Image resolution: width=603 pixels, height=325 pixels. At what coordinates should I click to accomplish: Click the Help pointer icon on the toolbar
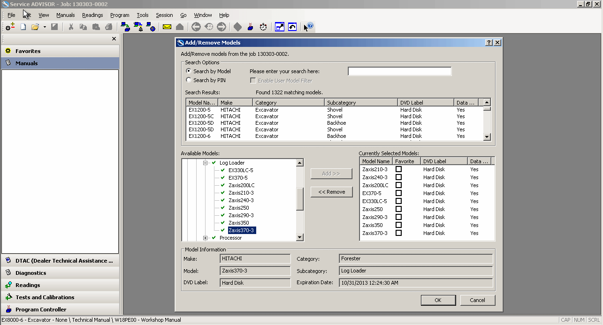point(307,26)
